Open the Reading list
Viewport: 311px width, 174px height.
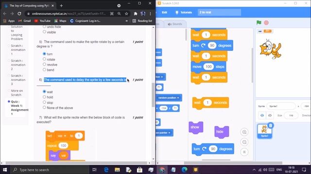[142, 21]
